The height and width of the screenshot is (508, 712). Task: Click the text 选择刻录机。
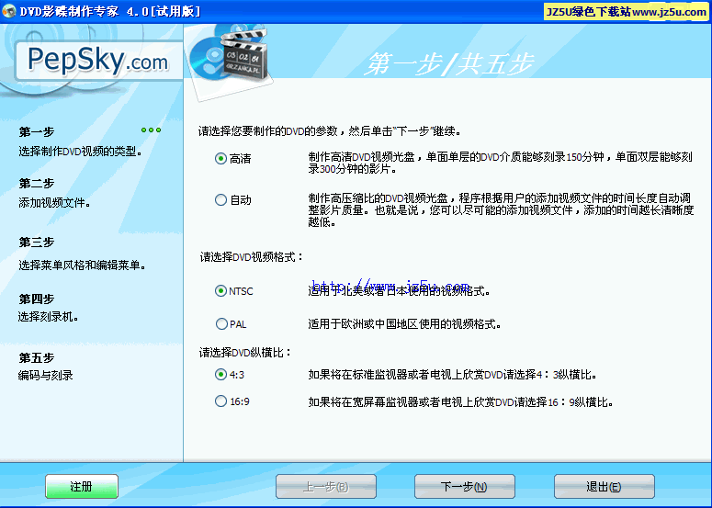click(49, 317)
